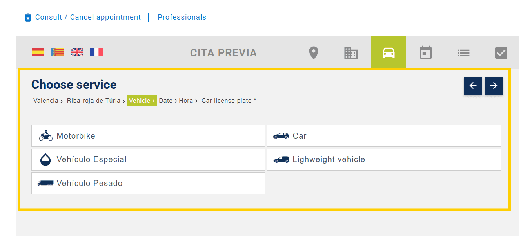The height and width of the screenshot is (236, 532).
Task: Go to the station building step
Action: [351, 53]
